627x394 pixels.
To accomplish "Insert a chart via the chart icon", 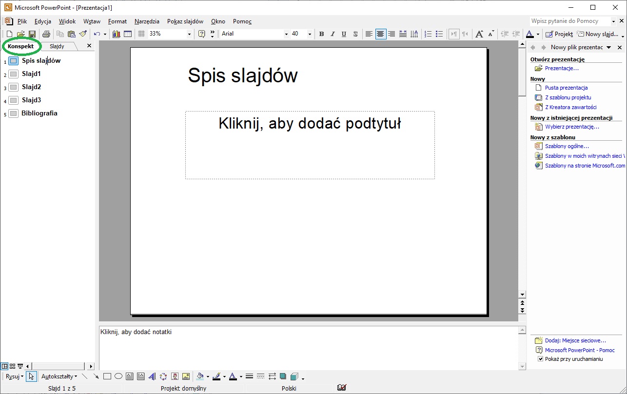I will 116,34.
